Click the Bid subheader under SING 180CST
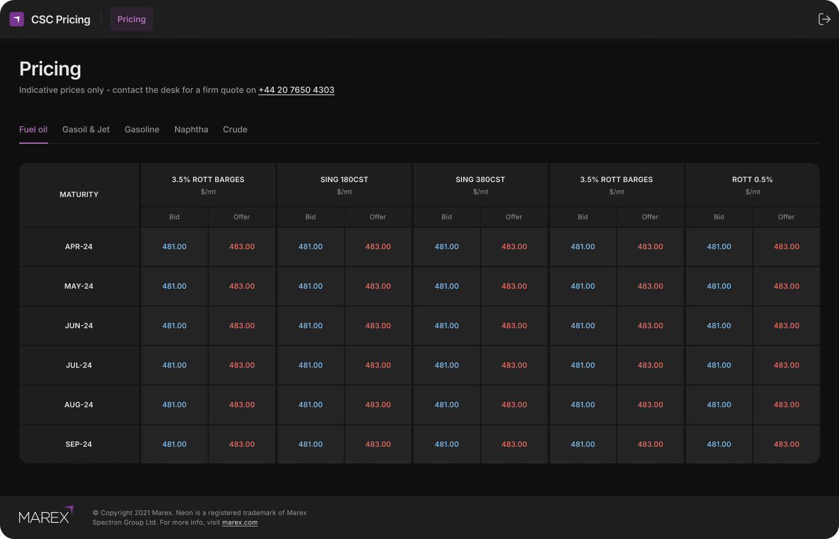The width and height of the screenshot is (839, 539). 310,217
